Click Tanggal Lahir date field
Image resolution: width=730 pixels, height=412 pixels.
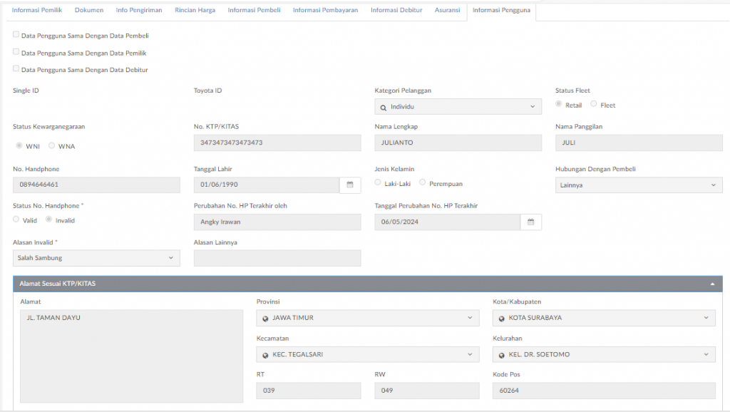(x=267, y=185)
